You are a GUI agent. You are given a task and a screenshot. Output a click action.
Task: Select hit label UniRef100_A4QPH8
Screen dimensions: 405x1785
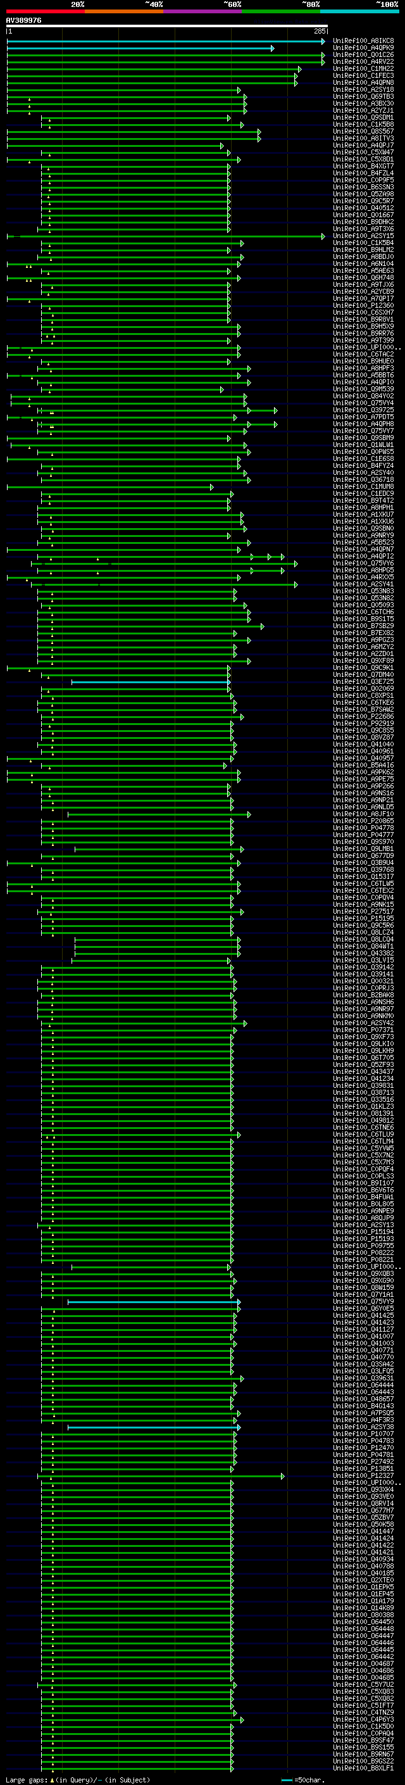pyautogui.click(x=363, y=424)
